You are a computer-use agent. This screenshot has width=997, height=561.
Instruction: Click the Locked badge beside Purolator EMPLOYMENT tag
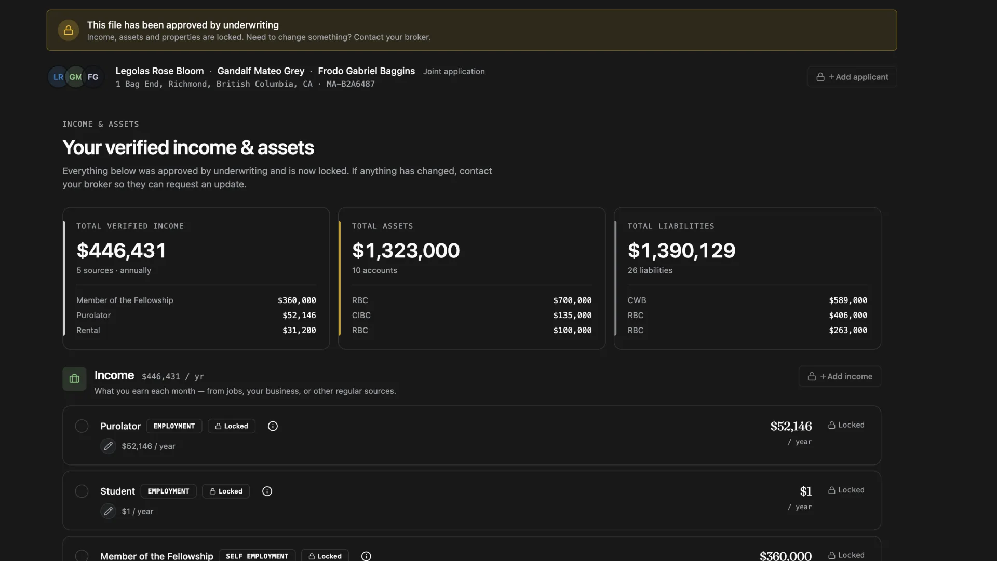[x=232, y=426]
